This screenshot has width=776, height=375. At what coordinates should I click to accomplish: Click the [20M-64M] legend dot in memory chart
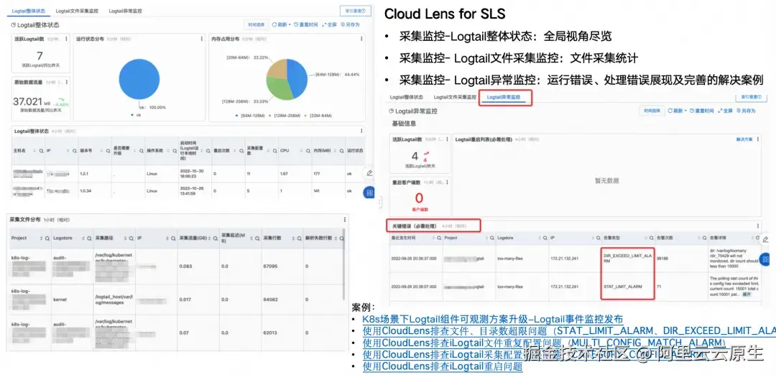click(305, 115)
